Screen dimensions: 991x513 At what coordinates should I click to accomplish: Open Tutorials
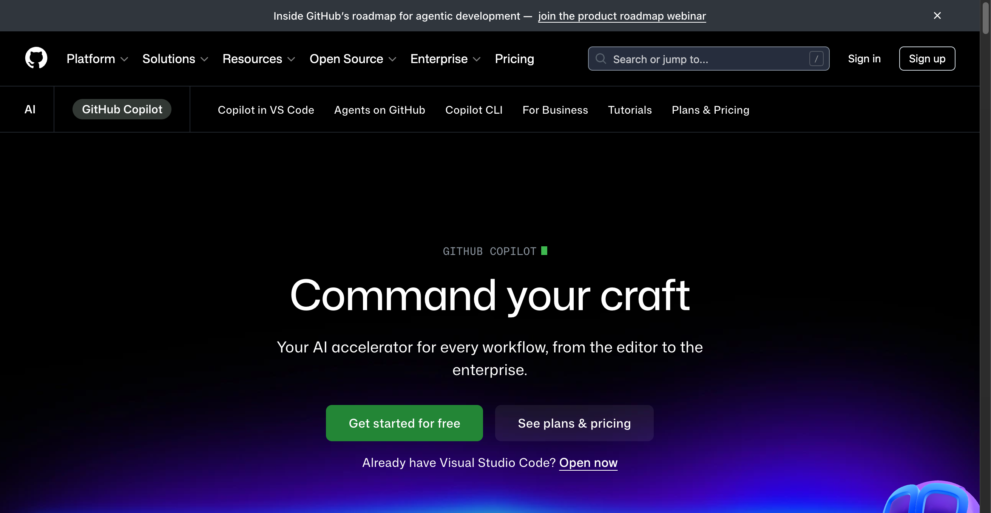click(x=629, y=110)
